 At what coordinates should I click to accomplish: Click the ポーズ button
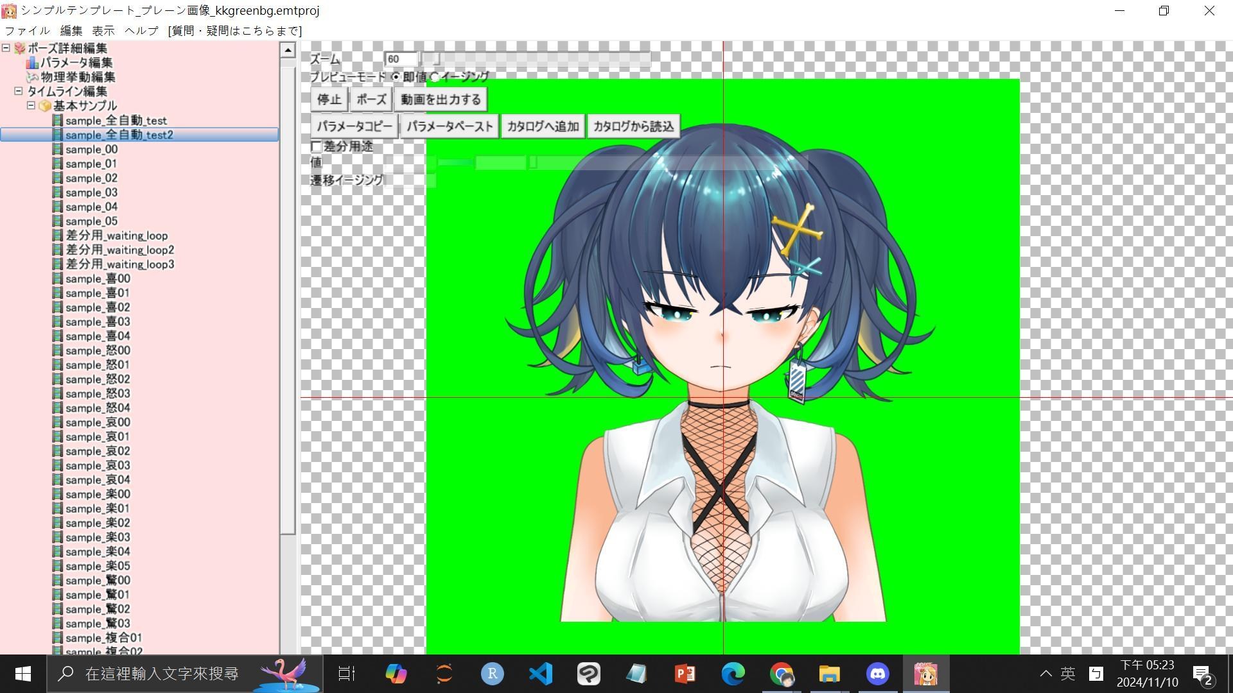click(371, 99)
